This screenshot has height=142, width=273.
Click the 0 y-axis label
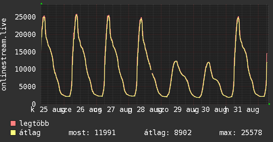(x=34, y=104)
